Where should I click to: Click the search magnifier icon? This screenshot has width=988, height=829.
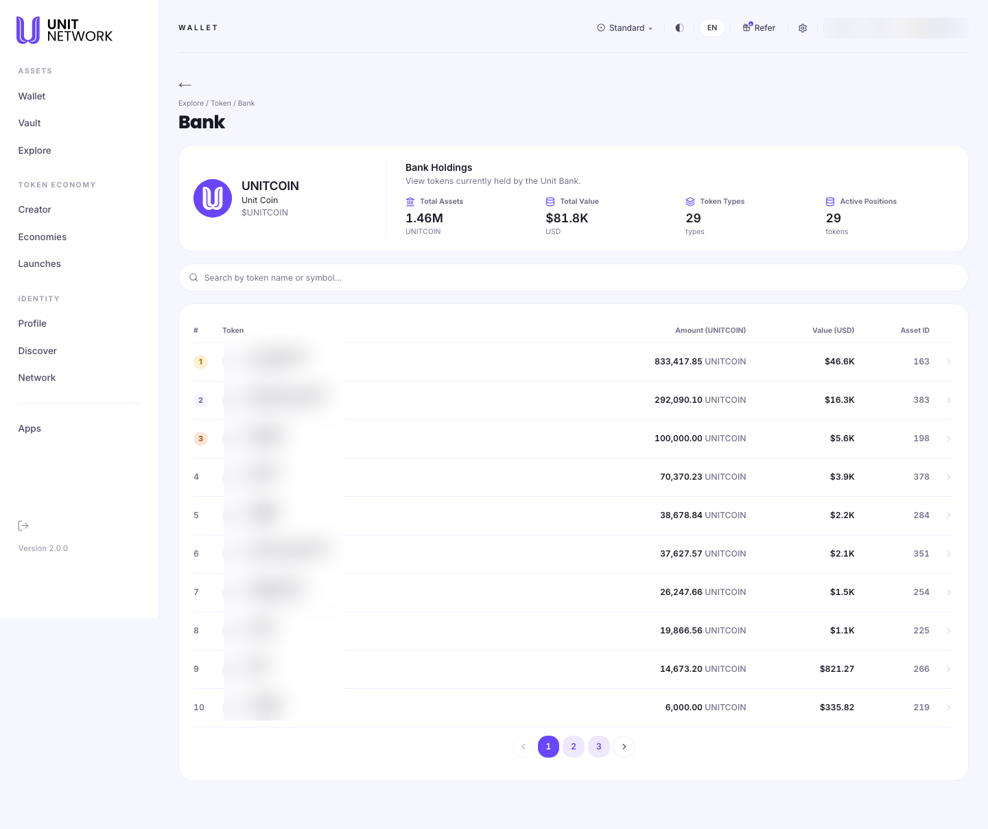(x=193, y=278)
